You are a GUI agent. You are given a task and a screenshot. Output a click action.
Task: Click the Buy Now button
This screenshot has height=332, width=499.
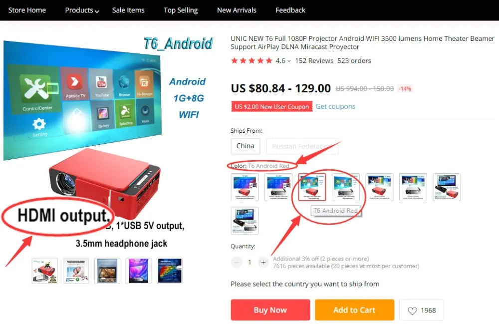(270, 310)
